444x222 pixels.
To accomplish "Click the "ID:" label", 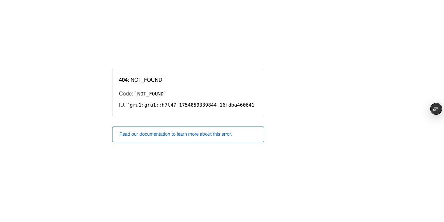I will pos(122,105).
